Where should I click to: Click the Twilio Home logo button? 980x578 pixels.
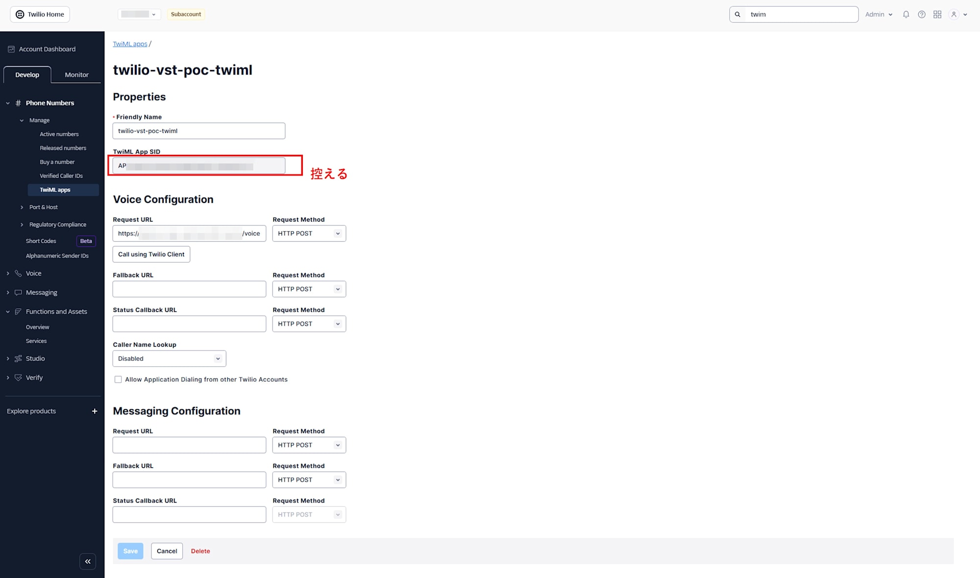(x=40, y=14)
